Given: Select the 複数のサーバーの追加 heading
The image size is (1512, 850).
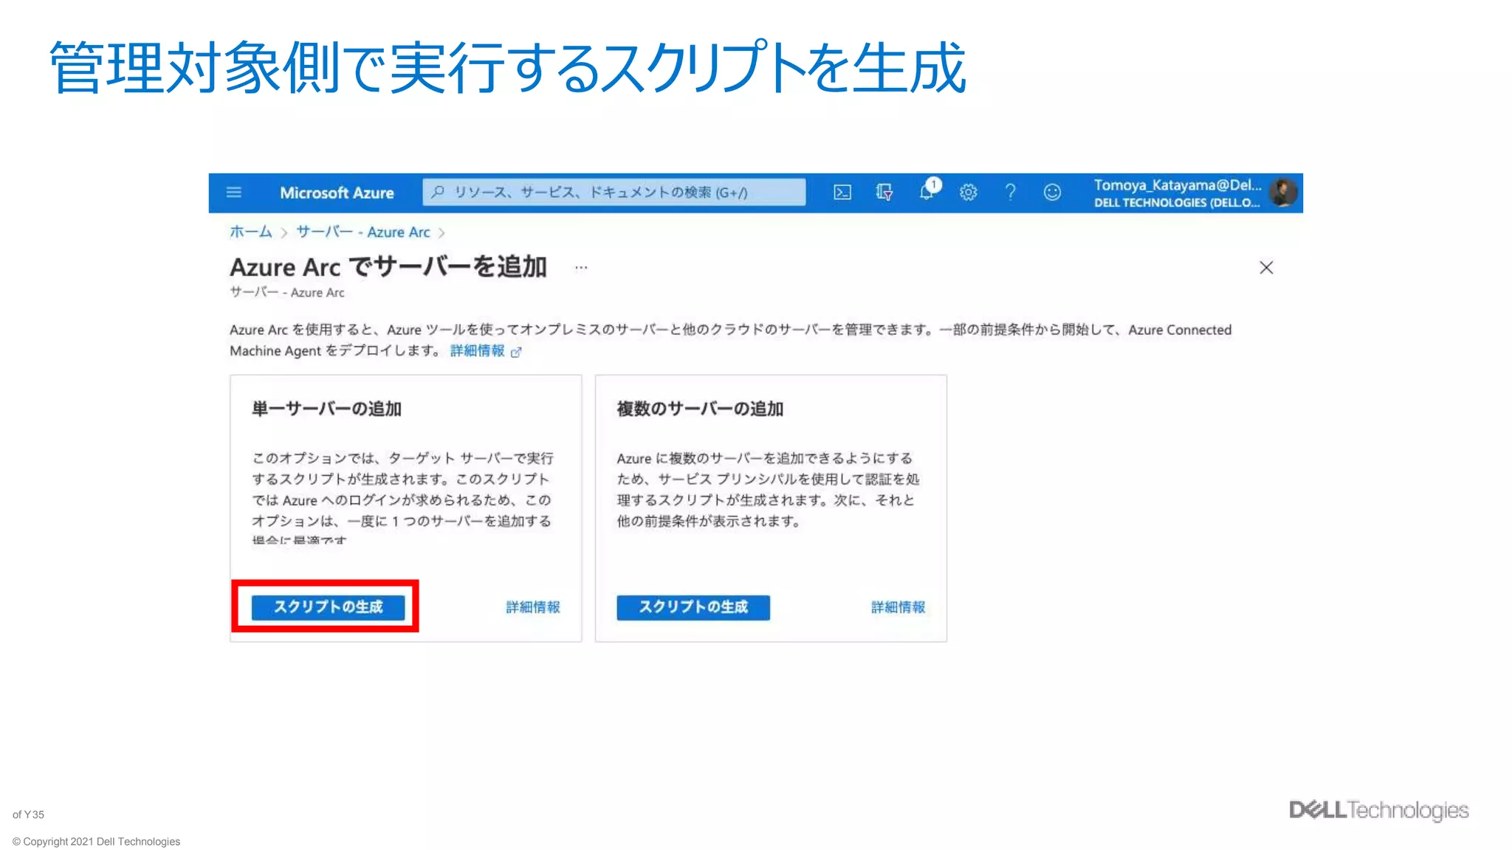Looking at the screenshot, I should tap(700, 409).
